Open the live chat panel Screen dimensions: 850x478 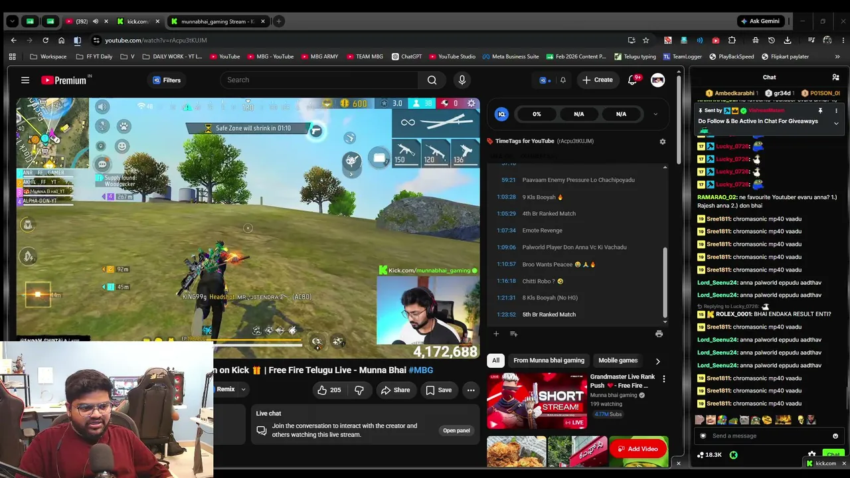(x=456, y=431)
